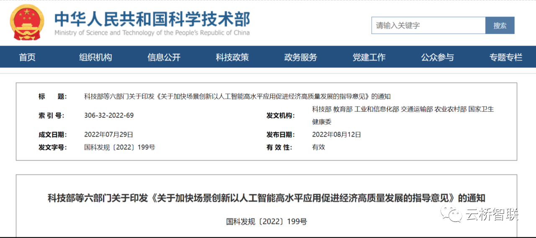The image size is (536, 238).
Task: Open the 首页 navigation item
Action: click(27, 57)
